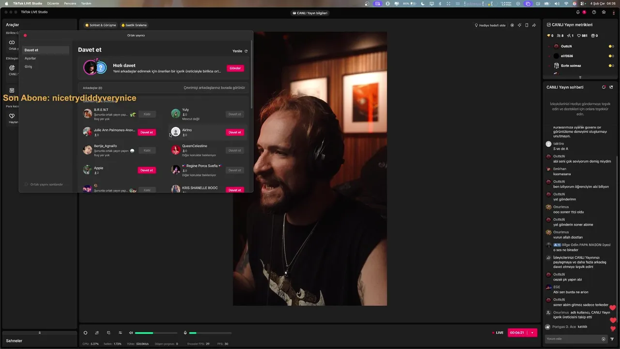Adjust the speaker volume slider
This screenshot has width=620, height=349.
(x=156, y=333)
